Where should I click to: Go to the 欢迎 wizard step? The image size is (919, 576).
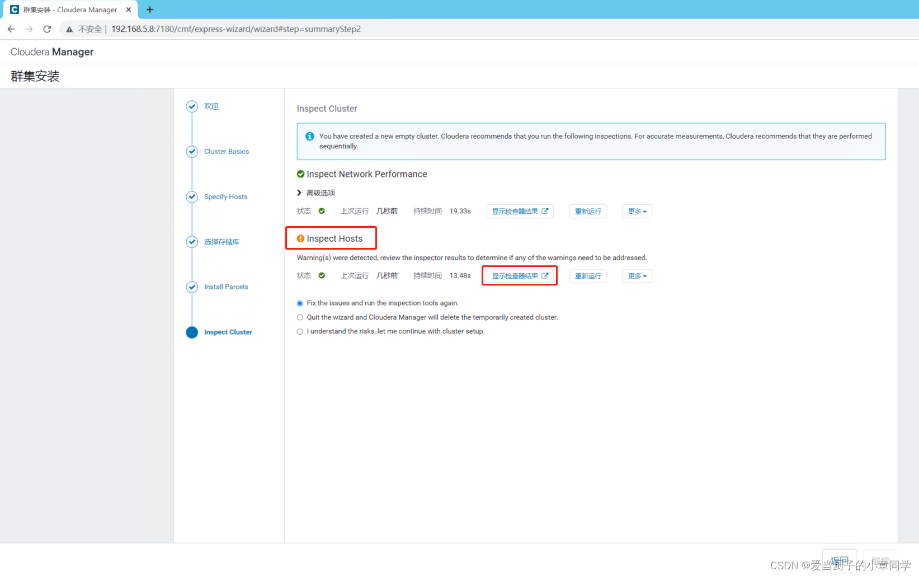coord(211,106)
